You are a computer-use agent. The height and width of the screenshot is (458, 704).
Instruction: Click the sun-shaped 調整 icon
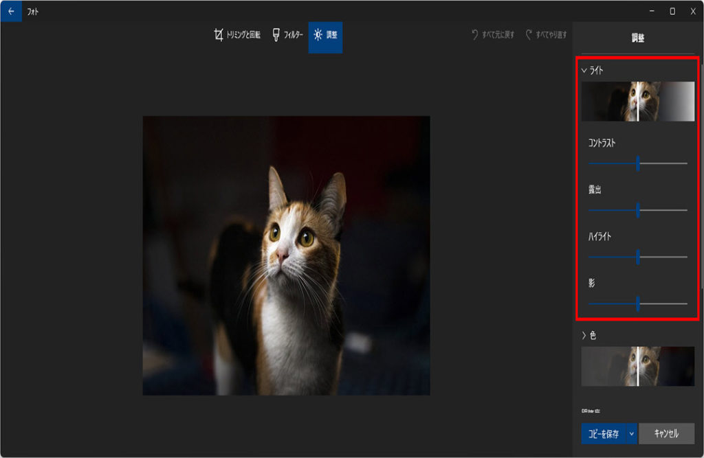point(318,35)
